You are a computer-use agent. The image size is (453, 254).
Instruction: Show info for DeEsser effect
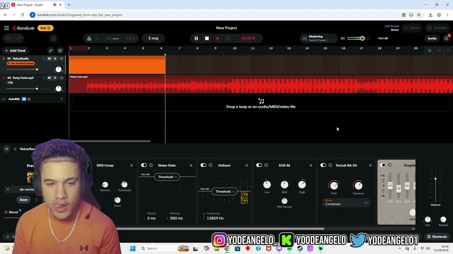(210, 165)
